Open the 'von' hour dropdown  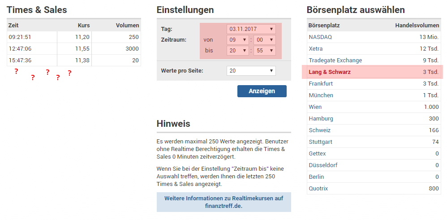click(x=237, y=39)
